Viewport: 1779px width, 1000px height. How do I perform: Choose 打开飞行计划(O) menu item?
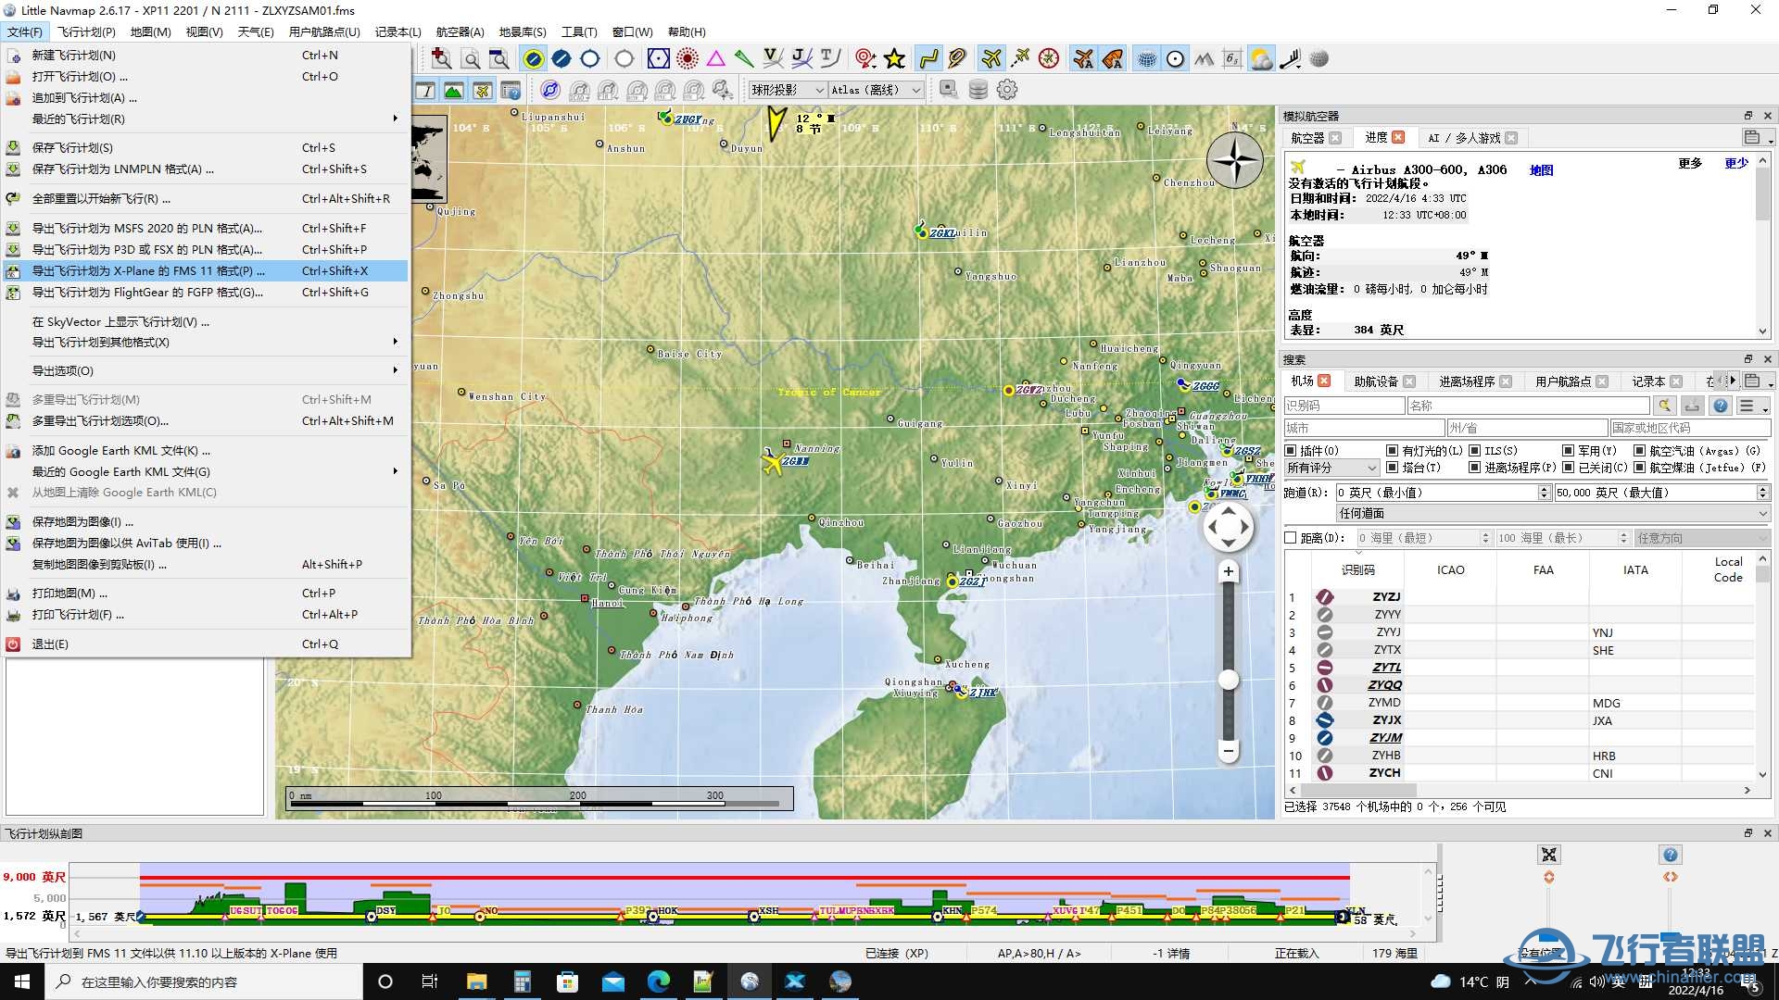click(x=206, y=77)
